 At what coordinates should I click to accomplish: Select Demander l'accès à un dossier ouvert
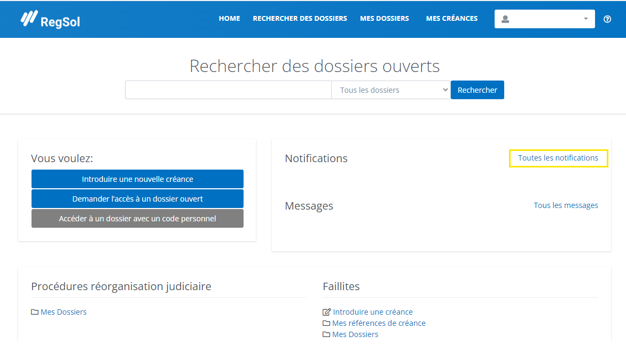[x=137, y=198]
